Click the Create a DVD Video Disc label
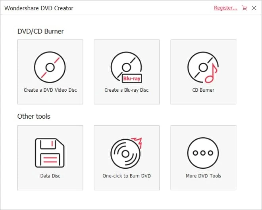Screen dimensions: 262x210 (50, 90)
